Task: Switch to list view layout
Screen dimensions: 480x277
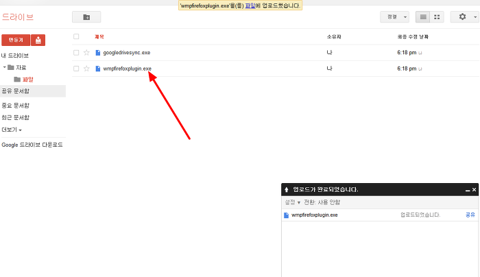Action: [424, 16]
